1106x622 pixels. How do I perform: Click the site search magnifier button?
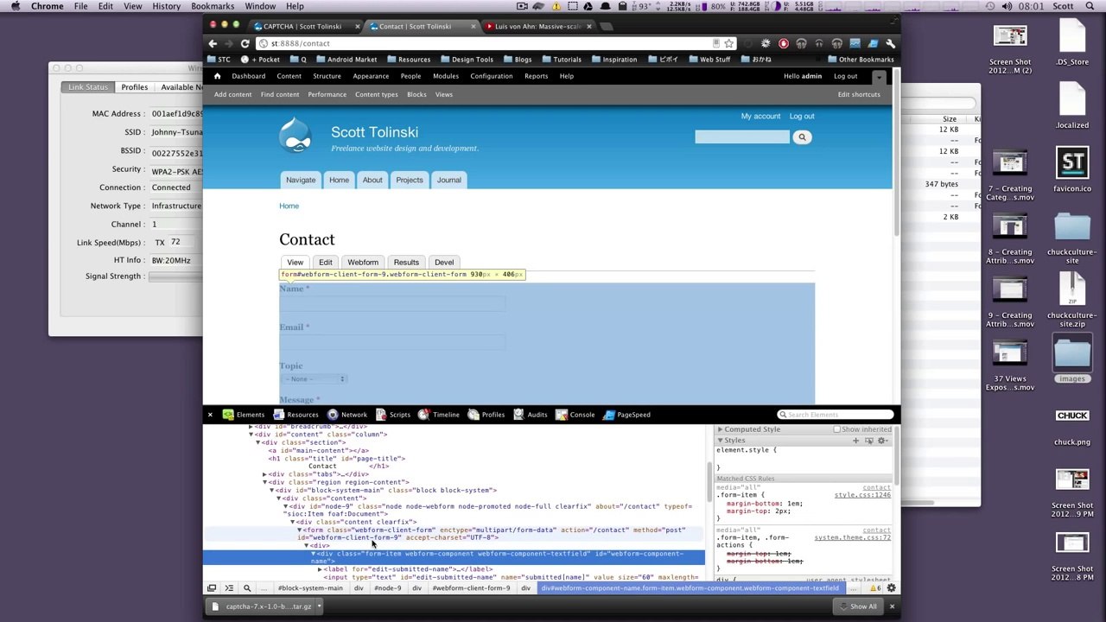point(802,137)
